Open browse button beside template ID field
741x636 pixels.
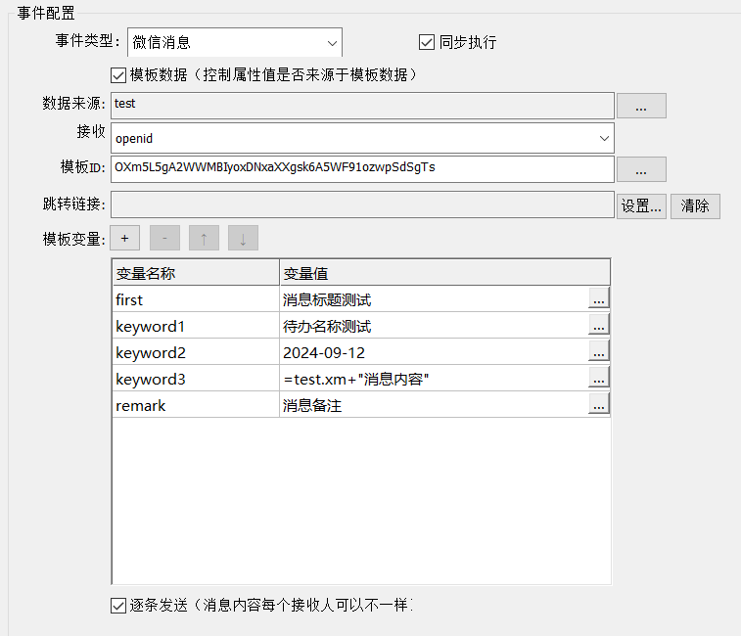click(x=641, y=169)
